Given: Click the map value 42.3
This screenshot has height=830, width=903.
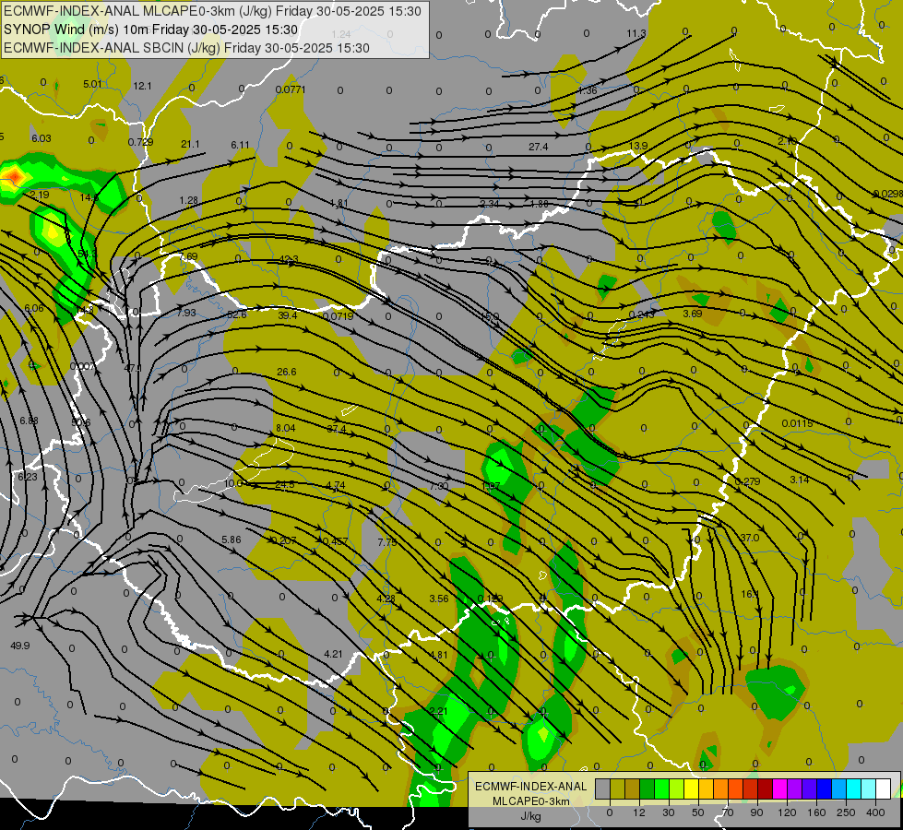Looking at the screenshot, I should click(288, 259).
